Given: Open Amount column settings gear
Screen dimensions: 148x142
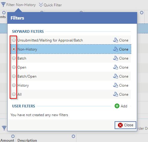Looking at the screenshot, I should pyautogui.click(x=13, y=136).
